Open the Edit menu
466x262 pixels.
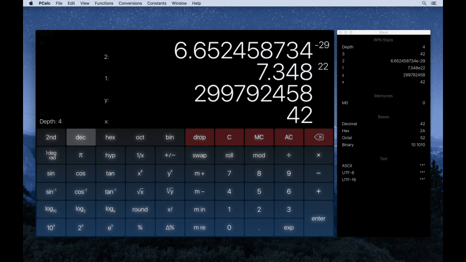(71, 3)
